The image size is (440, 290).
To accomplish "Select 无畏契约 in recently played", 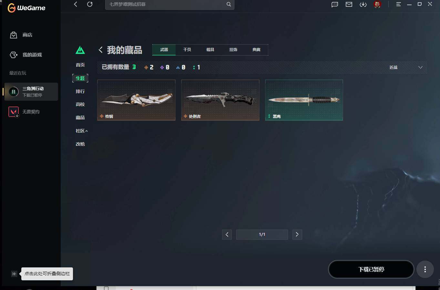I will (x=31, y=112).
